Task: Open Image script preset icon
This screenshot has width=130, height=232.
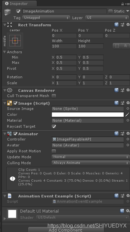Action: pos(122,103)
